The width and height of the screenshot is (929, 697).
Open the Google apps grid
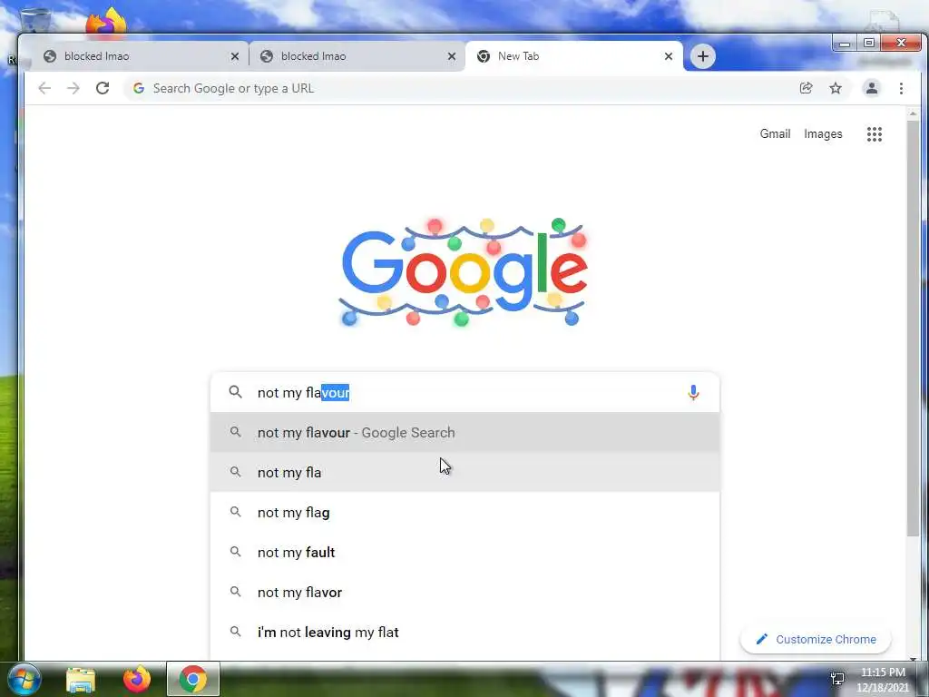pyautogui.click(x=875, y=134)
